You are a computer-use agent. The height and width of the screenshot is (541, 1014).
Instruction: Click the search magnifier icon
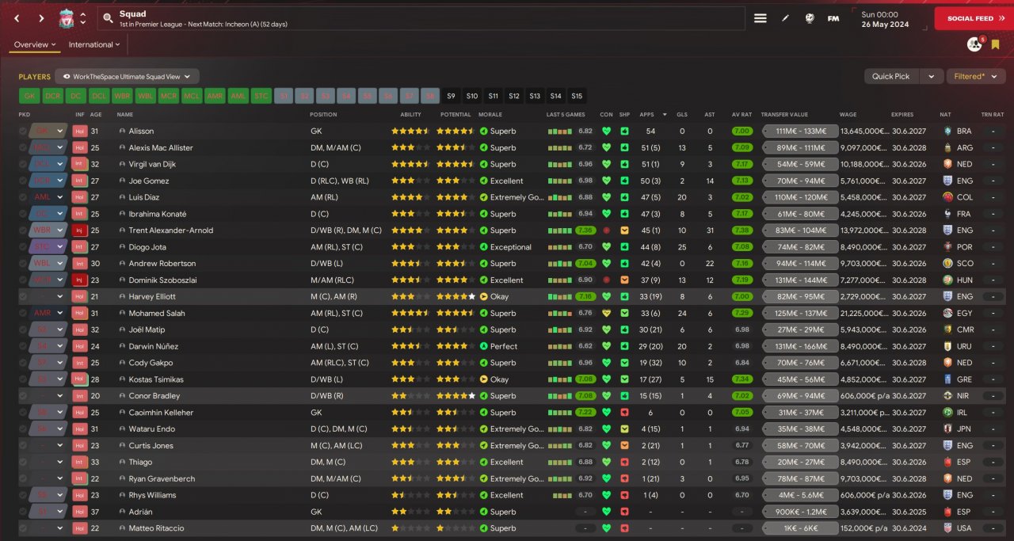point(108,18)
